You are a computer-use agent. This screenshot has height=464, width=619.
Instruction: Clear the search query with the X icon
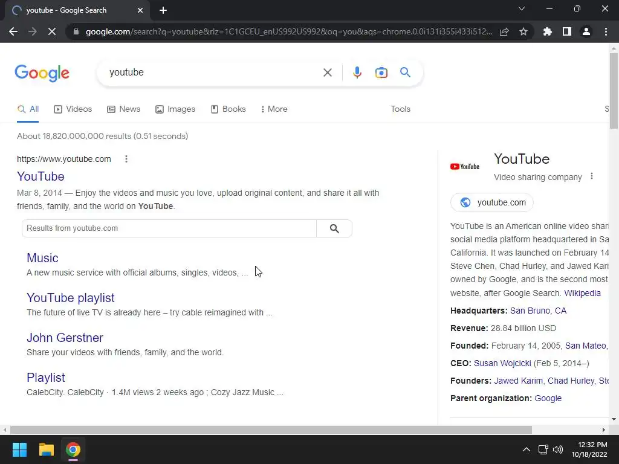pos(327,72)
